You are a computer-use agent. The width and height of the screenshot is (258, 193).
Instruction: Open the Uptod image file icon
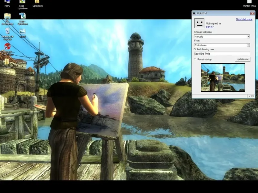[22, 33]
